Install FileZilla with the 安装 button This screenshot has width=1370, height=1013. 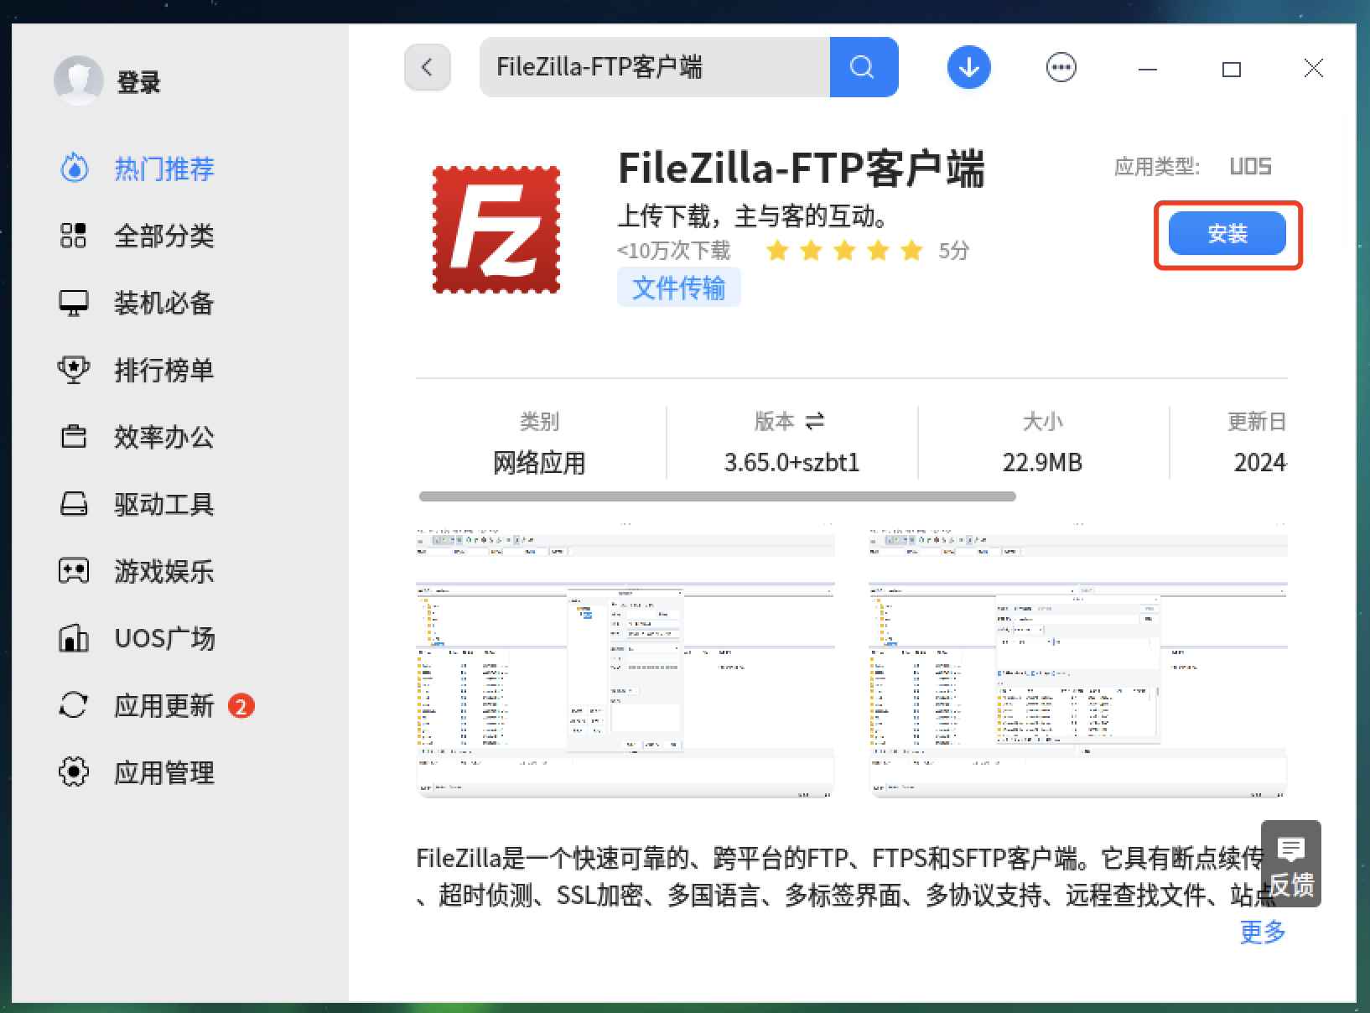[1227, 233]
